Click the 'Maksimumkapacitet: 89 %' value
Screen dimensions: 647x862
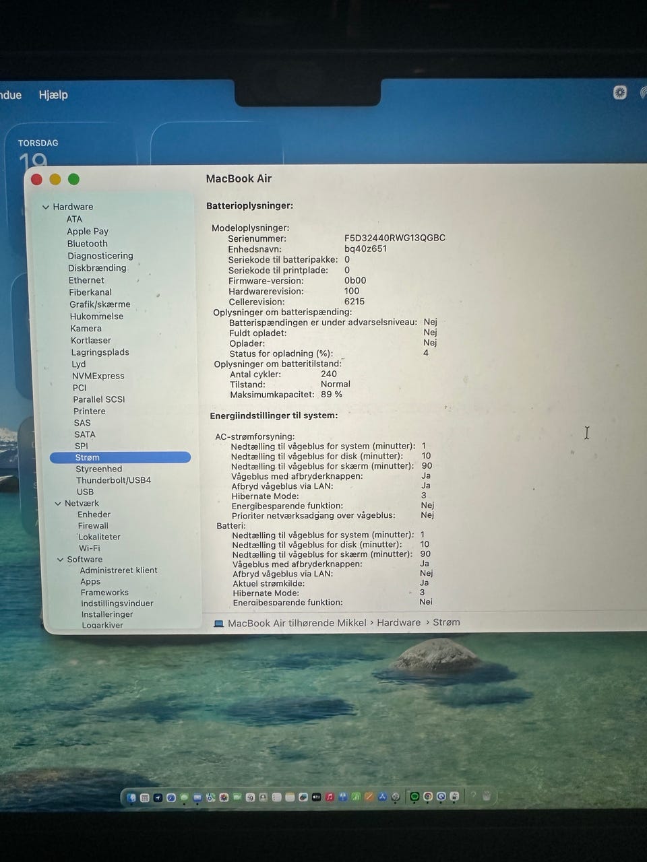332,395
